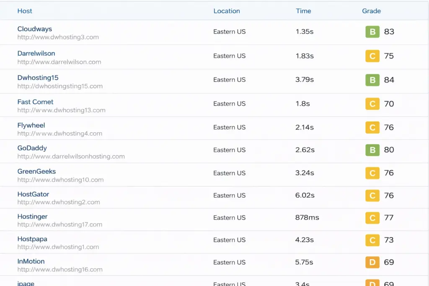
Task: Click the 6.02s time value for HostGator
Action: [x=305, y=196]
